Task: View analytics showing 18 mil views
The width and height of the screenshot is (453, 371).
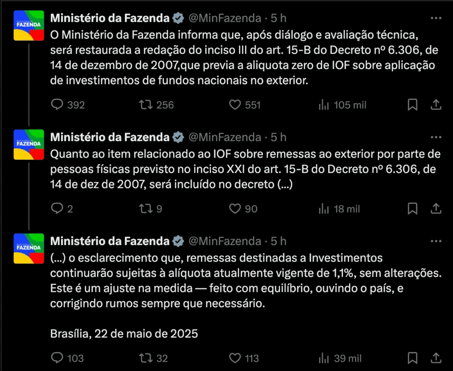Action: (324, 208)
